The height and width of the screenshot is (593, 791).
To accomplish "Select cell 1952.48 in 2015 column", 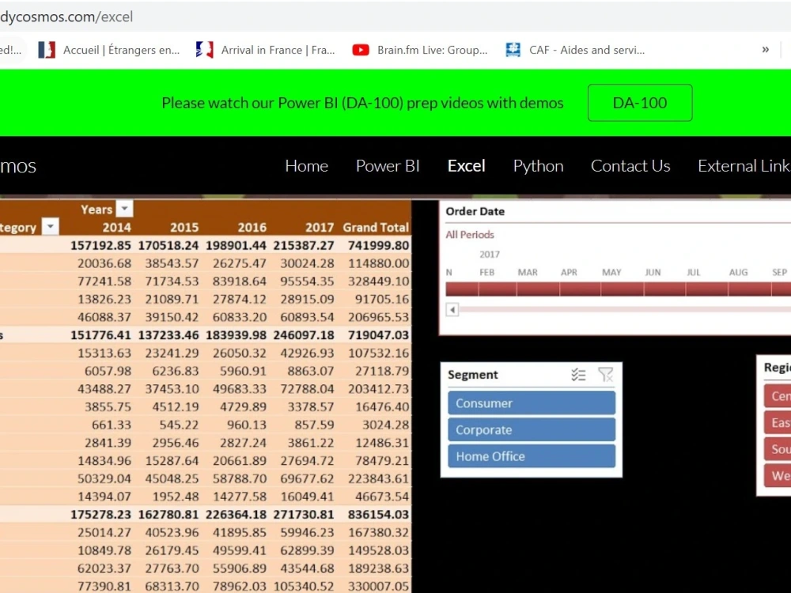I will click(x=172, y=497).
